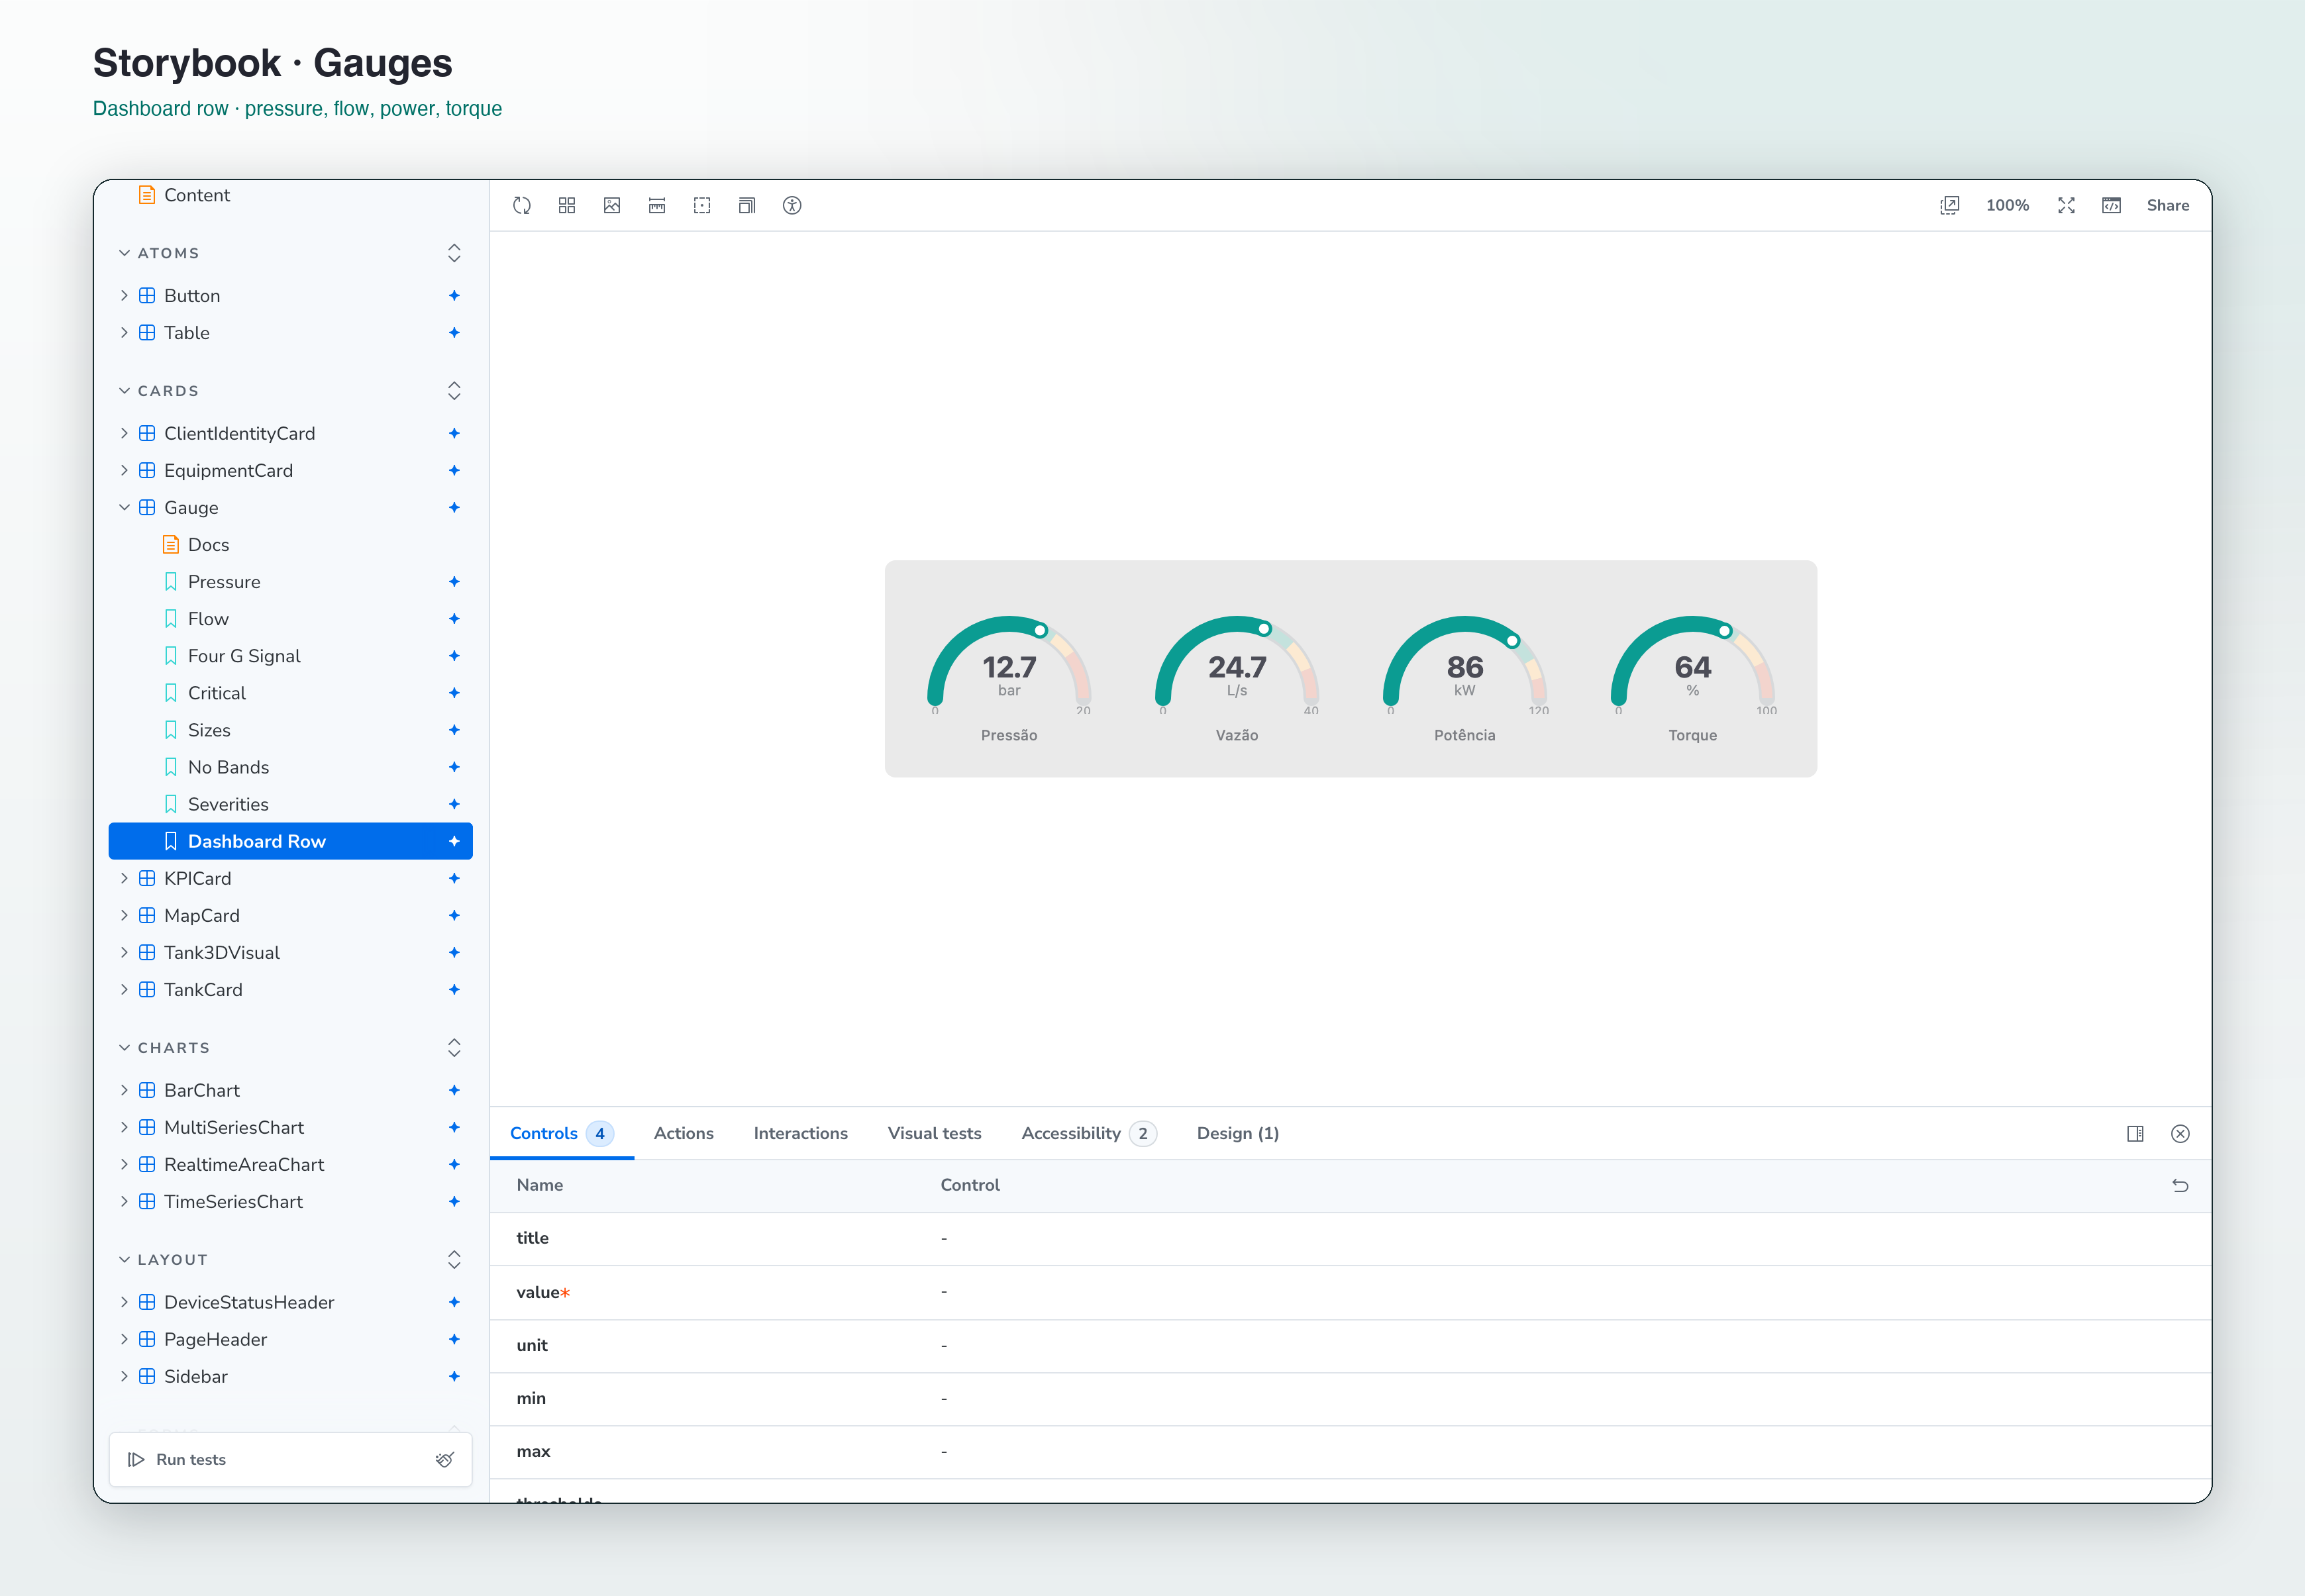Viewport: 2305px width, 1596px height.
Task: Open canvas in new tab icon
Action: point(1949,205)
